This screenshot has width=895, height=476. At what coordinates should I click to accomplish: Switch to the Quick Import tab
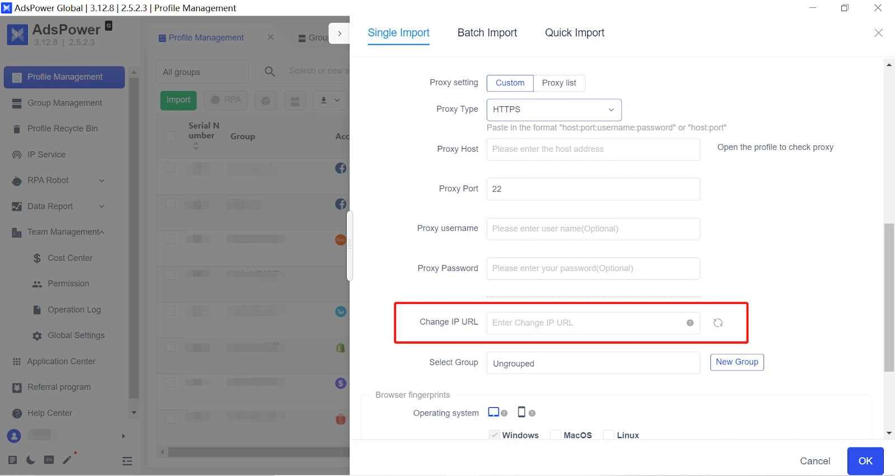pos(574,33)
